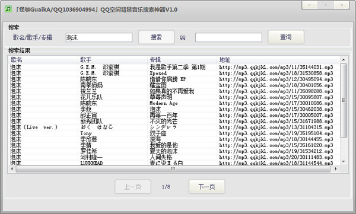Click the 搜索 button

coord(157,37)
